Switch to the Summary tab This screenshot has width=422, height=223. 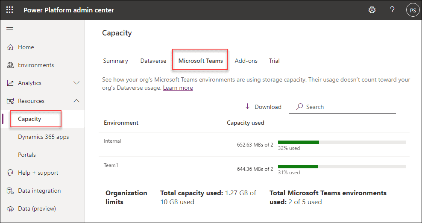coord(115,61)
